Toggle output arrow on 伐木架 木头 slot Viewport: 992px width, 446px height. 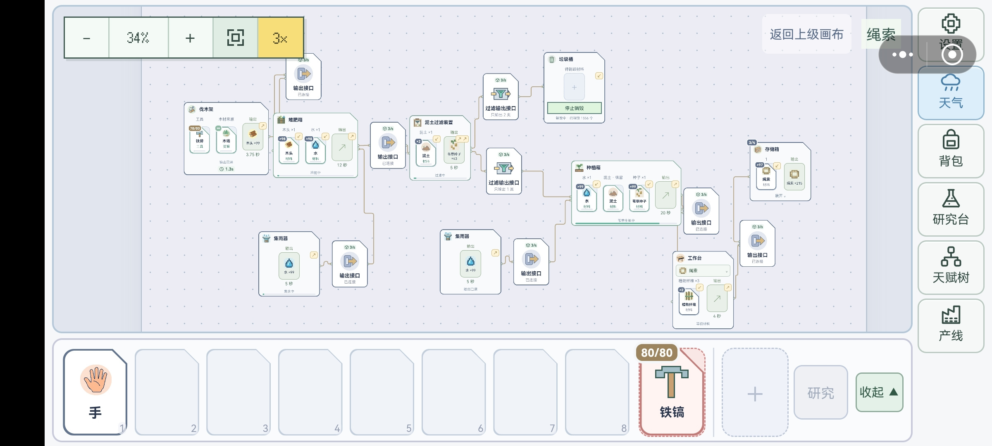tap(262, 126)
